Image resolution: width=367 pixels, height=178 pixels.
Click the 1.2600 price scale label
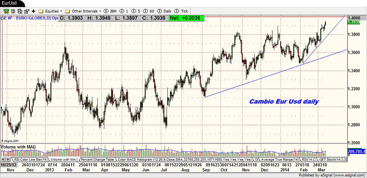pos(355,143)
